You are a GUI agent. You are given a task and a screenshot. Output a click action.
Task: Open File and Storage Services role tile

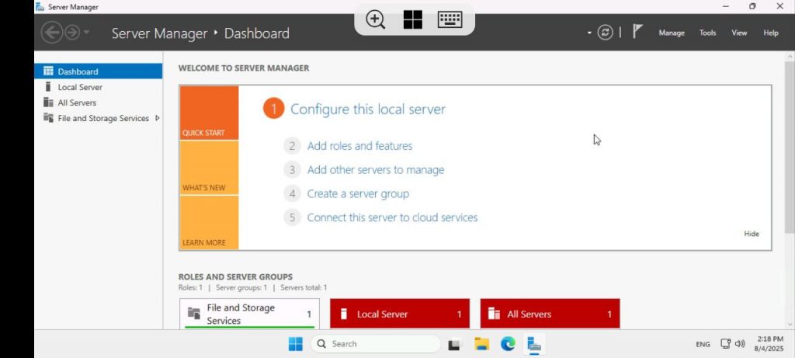249,314
